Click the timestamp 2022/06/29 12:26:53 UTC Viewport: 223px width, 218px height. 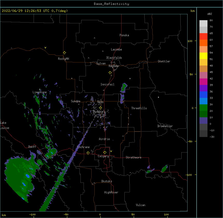pyautogui.click(x=26, y=11)
